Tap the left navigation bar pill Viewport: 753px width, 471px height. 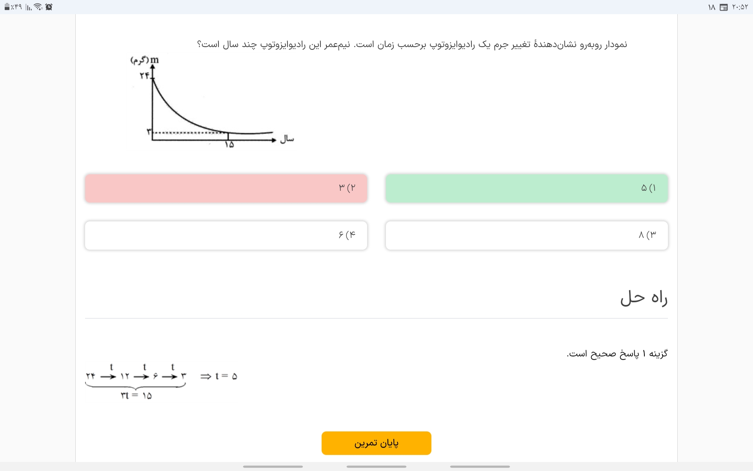(273, 466)
